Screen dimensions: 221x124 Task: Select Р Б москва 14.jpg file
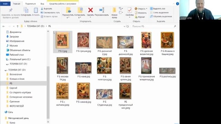tap(63, 69)
